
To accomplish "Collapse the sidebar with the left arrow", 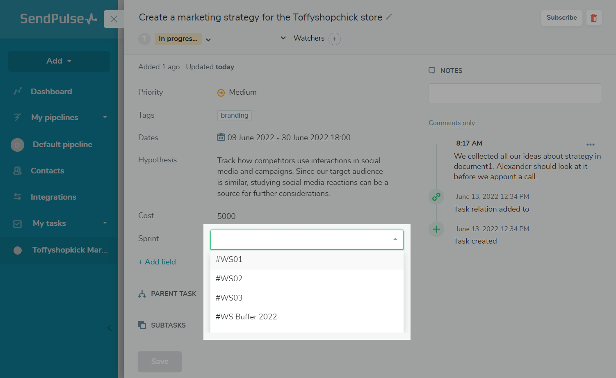I will pos(110,328).
